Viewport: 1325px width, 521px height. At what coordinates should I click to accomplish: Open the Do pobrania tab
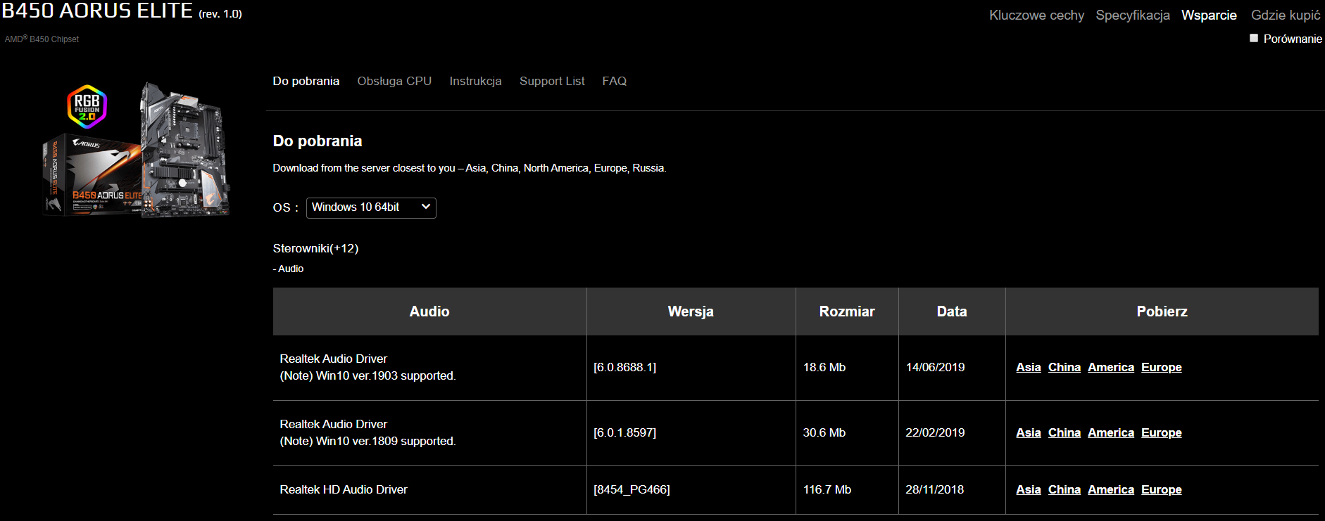pyautogui.click(x=306, y=81)
